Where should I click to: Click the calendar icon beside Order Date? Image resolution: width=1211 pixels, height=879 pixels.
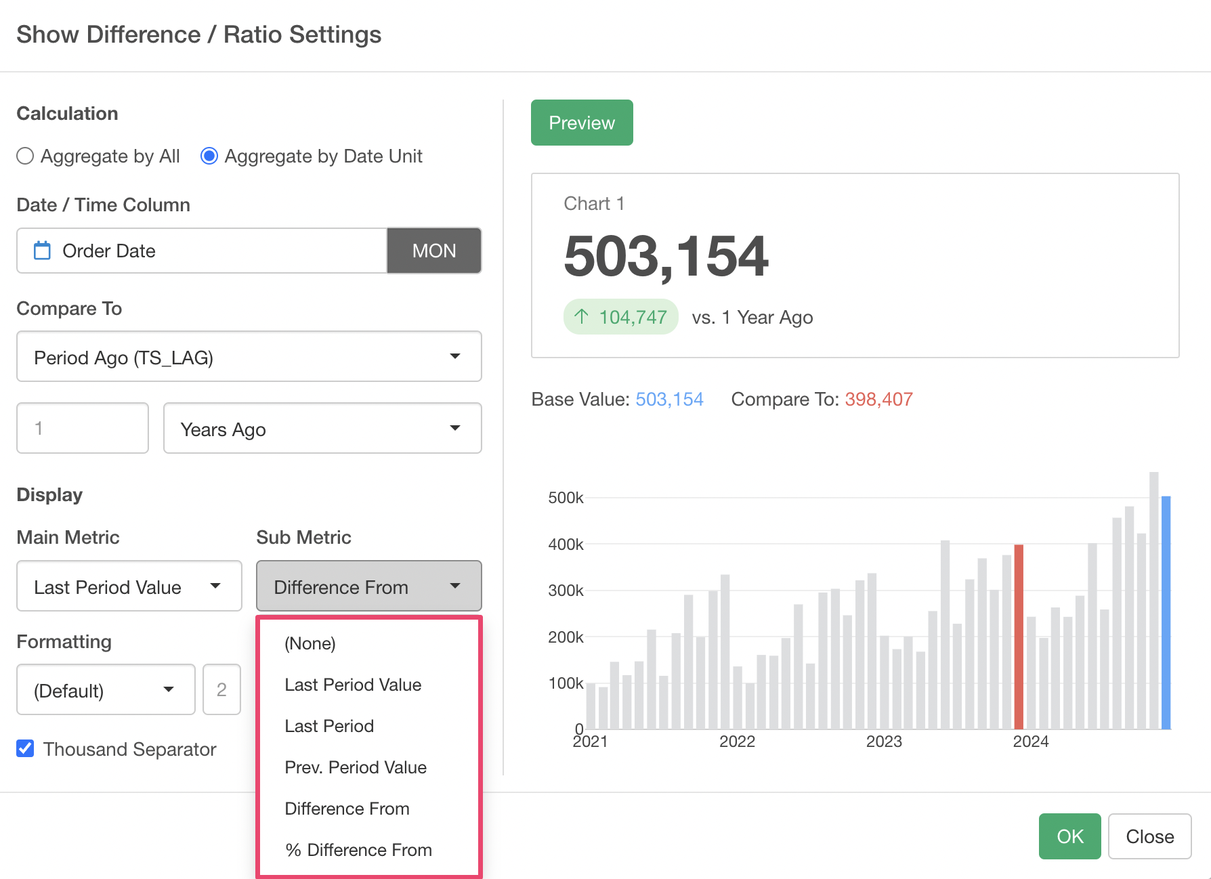click(42, 251)
